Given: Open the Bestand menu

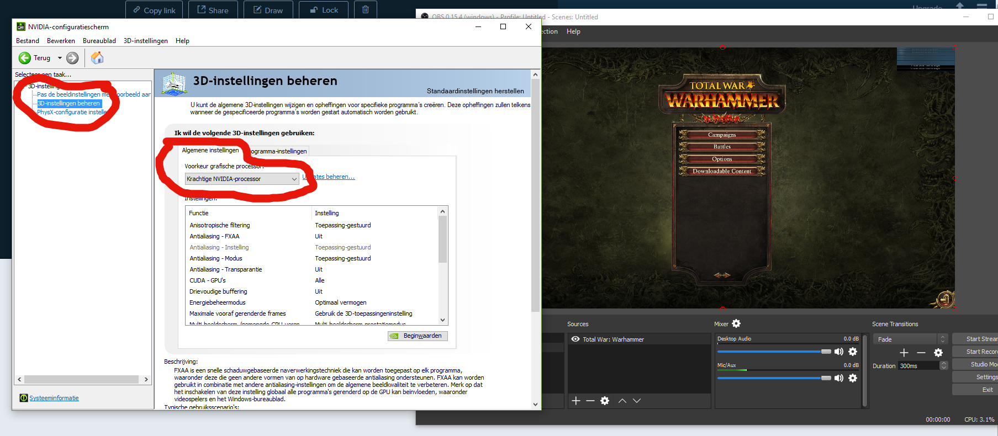Looking at the screenshot, I should pos(28,41).
